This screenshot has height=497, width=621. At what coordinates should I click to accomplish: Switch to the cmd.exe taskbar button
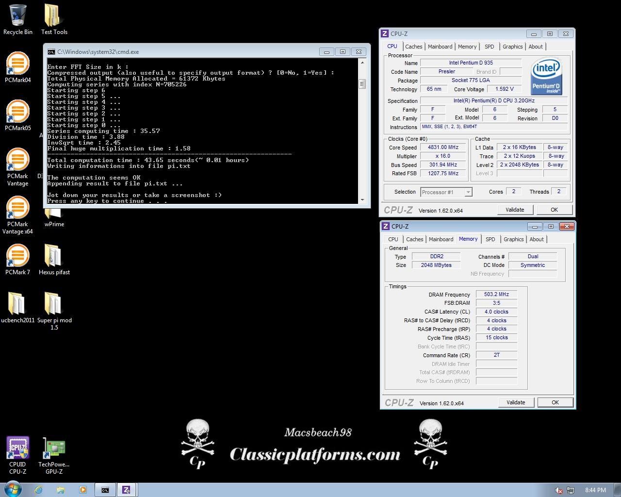105,490
